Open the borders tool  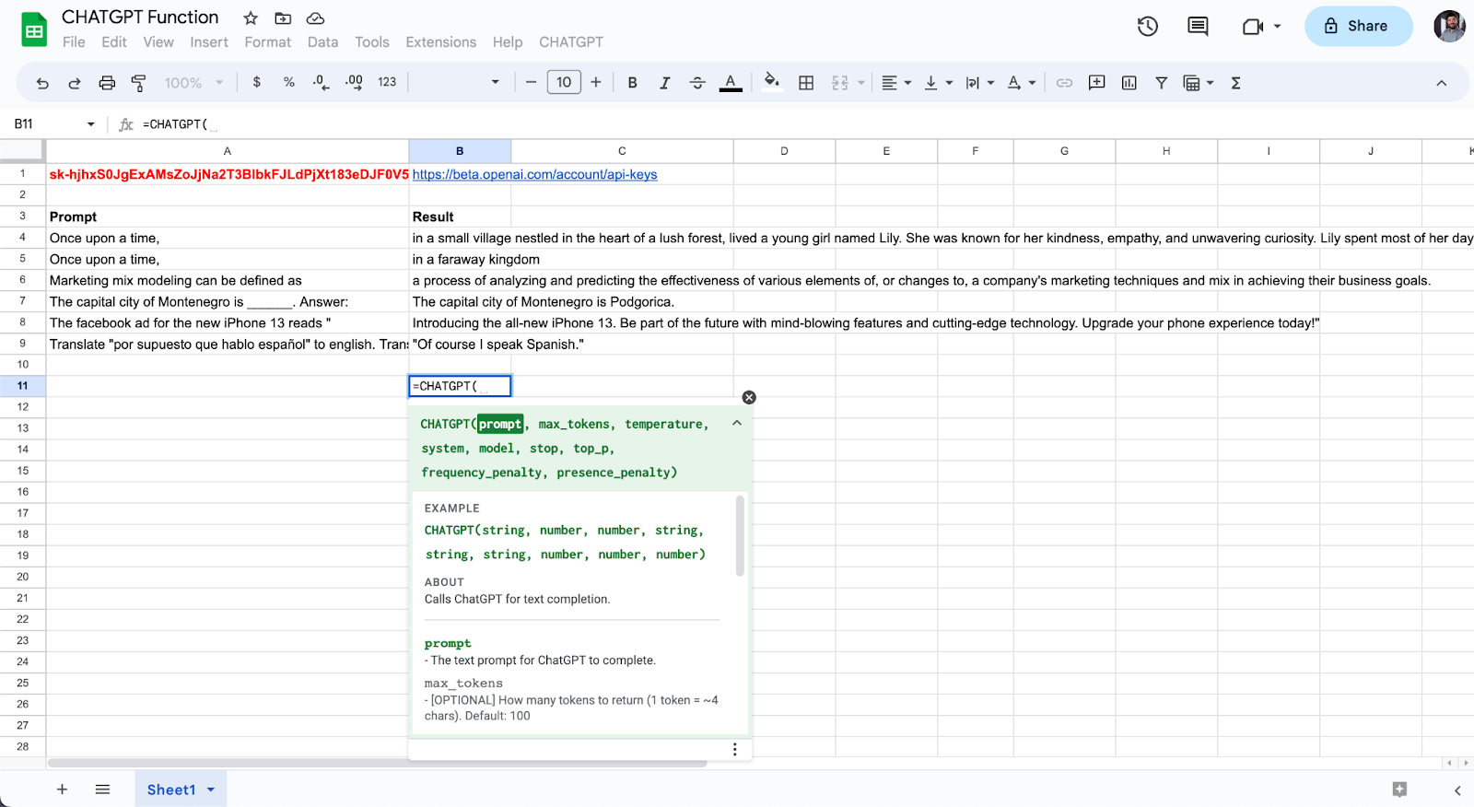click(806, 82)
